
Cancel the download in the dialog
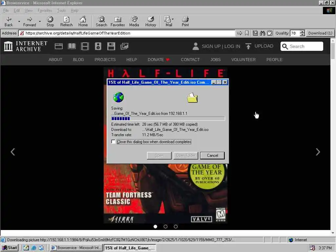(212, 156)
